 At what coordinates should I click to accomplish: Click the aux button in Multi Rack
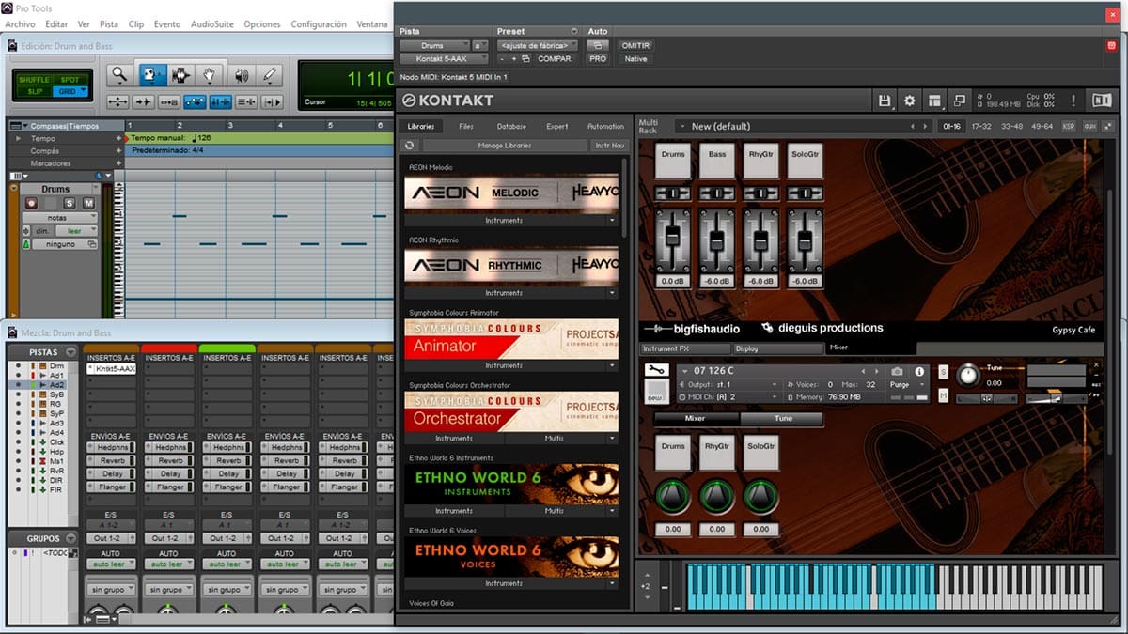(x=1090, y=126)
